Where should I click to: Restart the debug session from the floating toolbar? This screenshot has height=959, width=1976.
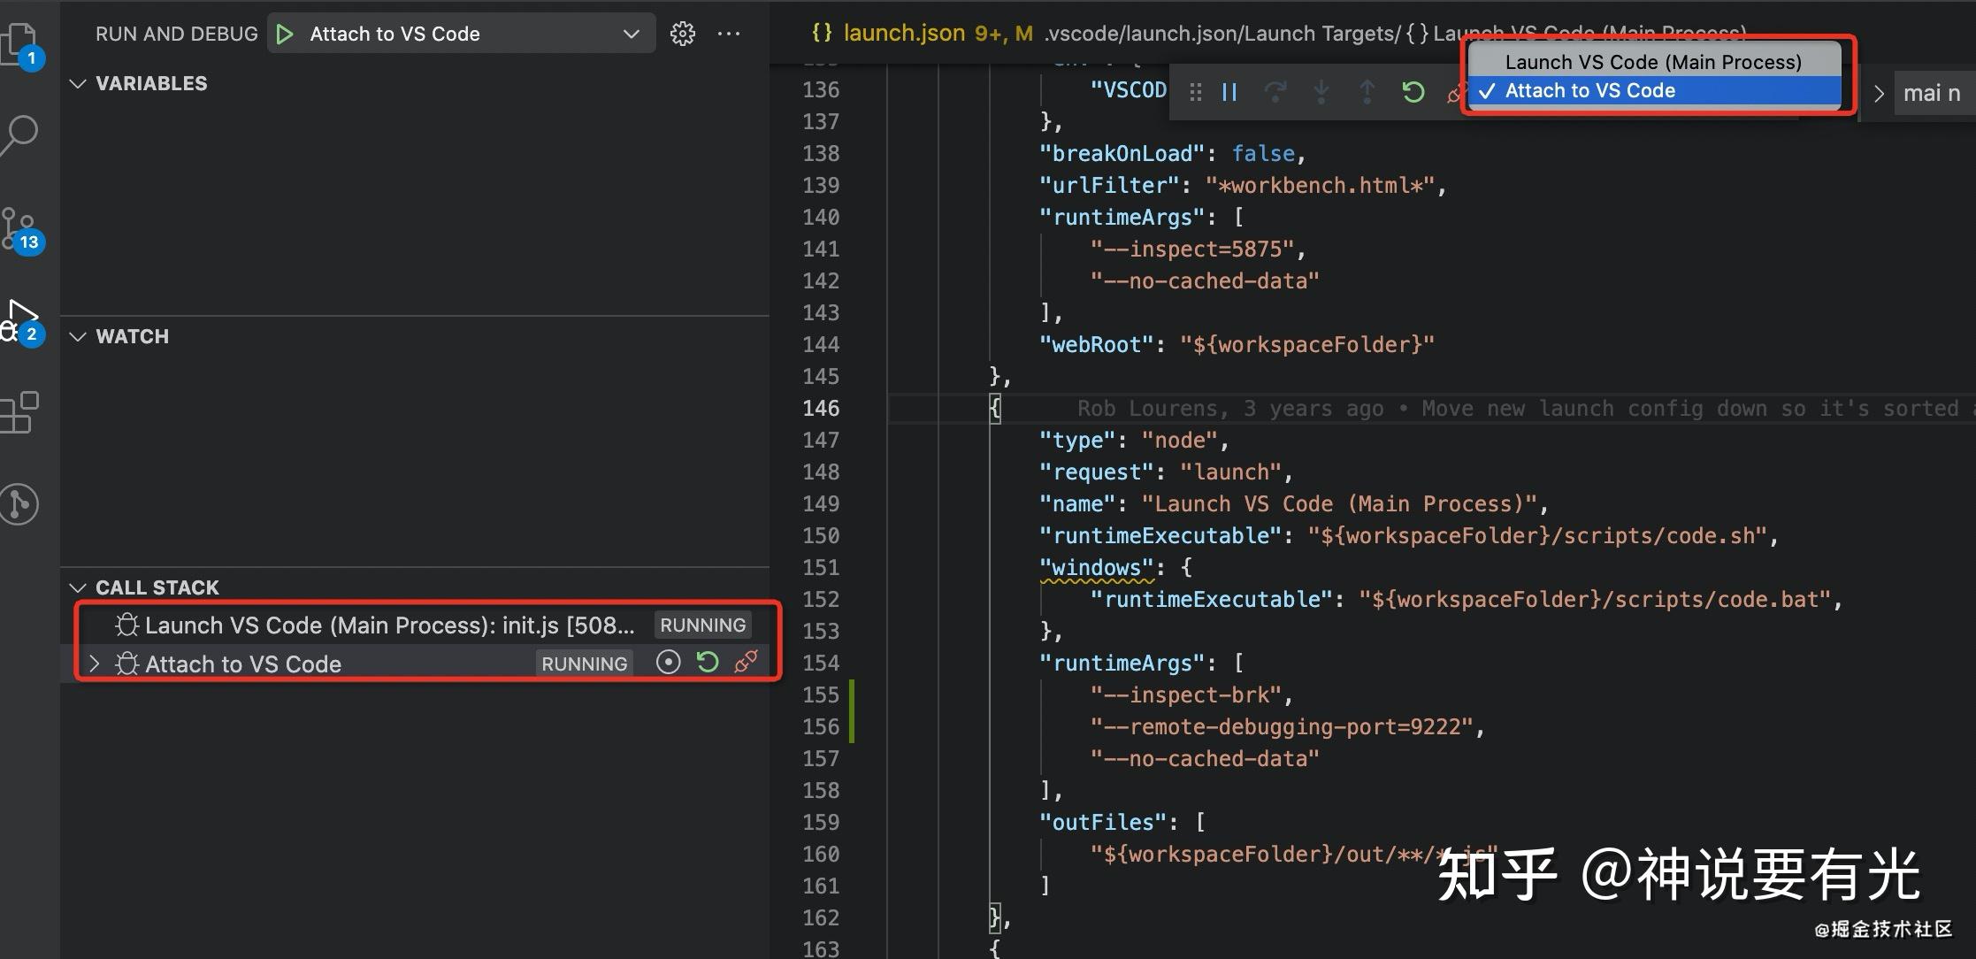(1413, 91)
